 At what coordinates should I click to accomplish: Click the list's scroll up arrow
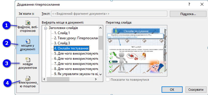[100, 28]
